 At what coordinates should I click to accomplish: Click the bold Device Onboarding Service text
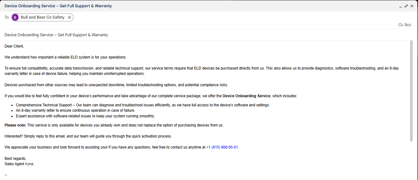point(247,96)
